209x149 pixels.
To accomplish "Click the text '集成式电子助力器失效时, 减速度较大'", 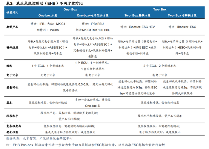I will (70, 132).
